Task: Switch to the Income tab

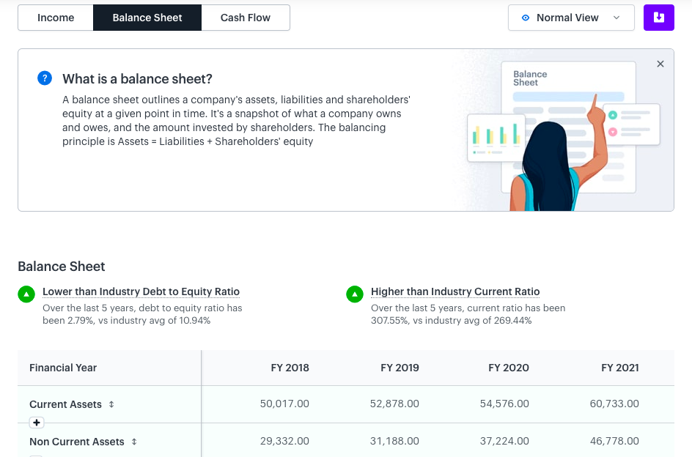Action: (x=56, y=18)
